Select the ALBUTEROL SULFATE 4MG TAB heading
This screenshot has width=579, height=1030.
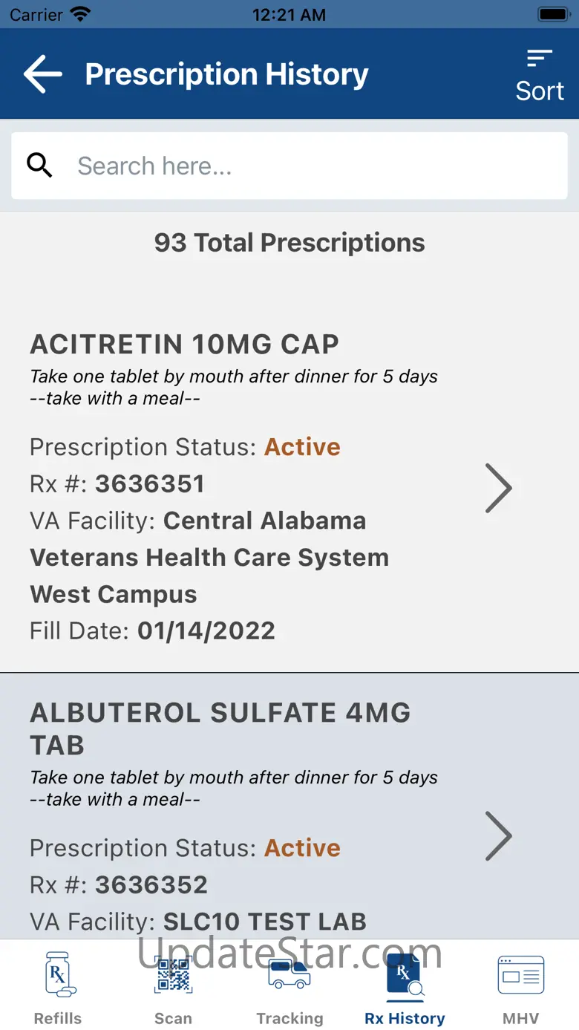click(x=220, y=729)
